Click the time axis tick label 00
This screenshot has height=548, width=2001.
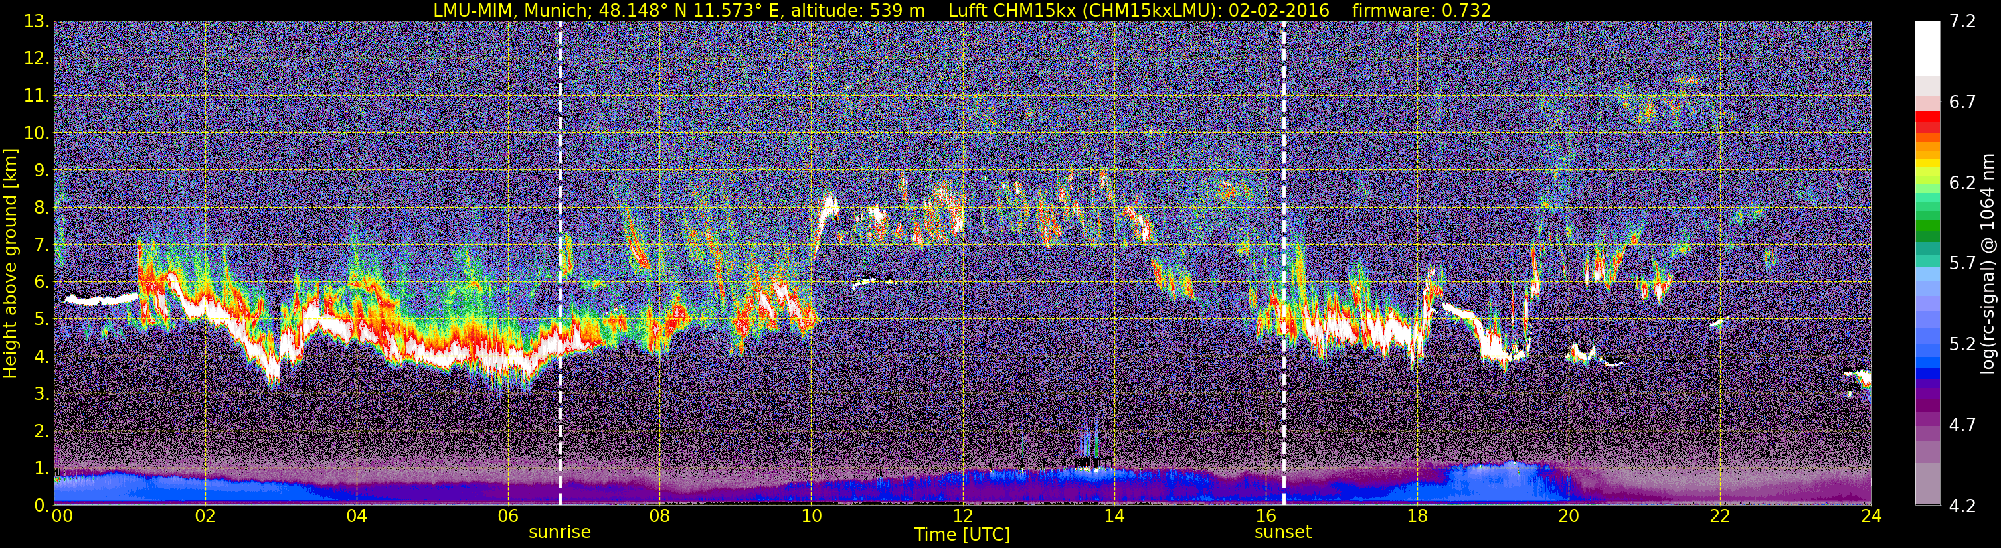click(x=61, y=516)
